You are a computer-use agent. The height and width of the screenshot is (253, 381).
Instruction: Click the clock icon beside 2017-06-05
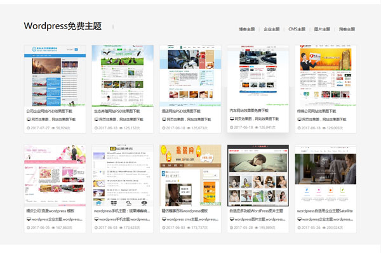(28, 228)
